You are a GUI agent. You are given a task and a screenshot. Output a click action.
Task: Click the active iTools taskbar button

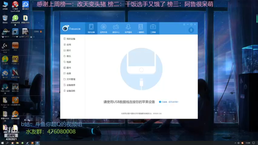point(37,143)
